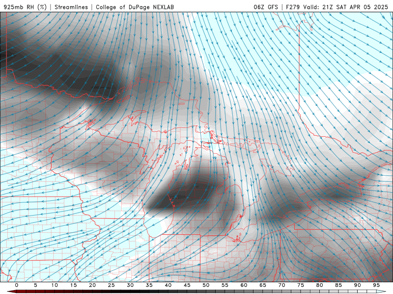The height and width of the screenshot is (294, 393).
Task: Click the "85" colorbar scale label
Action: 338,285
